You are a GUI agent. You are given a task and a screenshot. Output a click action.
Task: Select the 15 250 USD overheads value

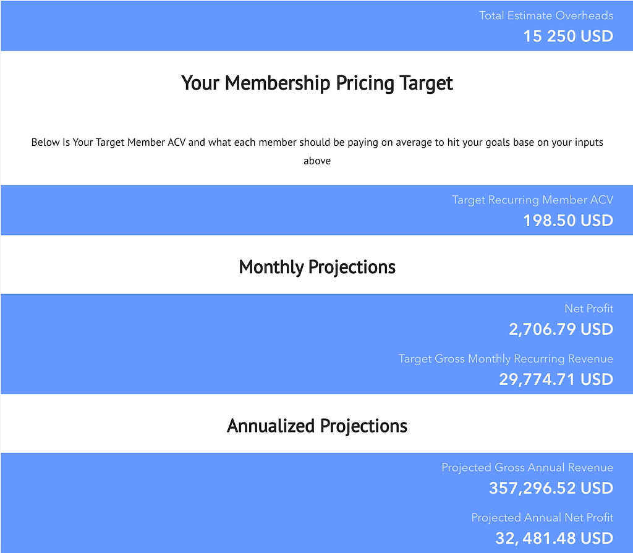(x=568, y=36)
